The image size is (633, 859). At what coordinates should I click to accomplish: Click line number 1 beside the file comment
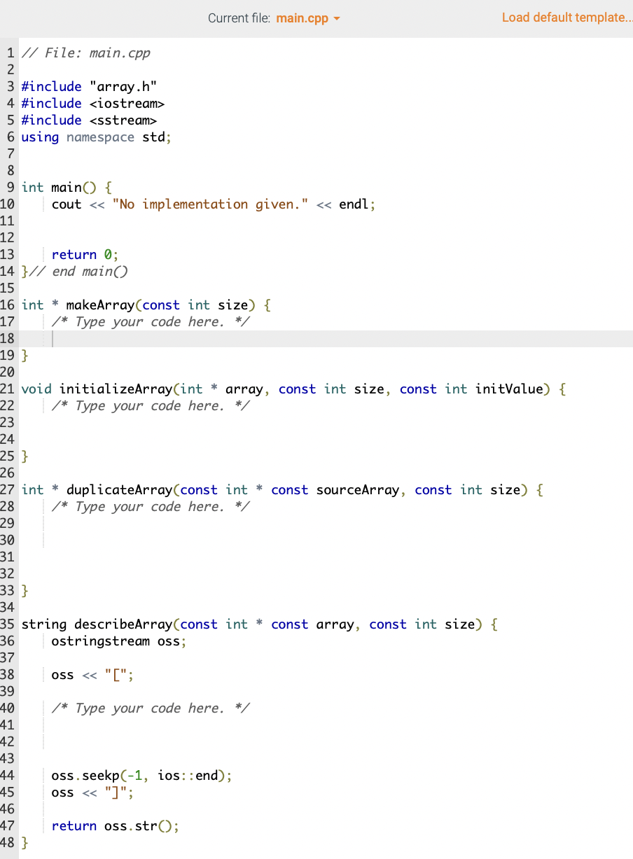10,53
